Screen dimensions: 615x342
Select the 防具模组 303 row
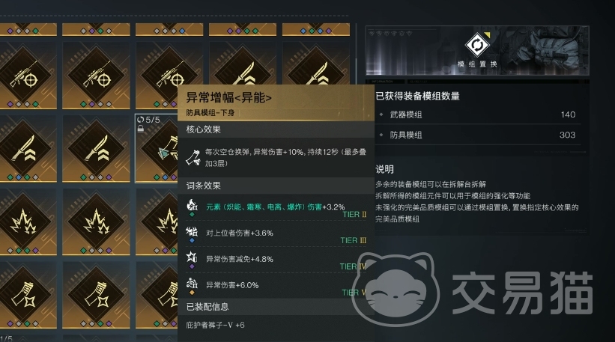[479, 135]
